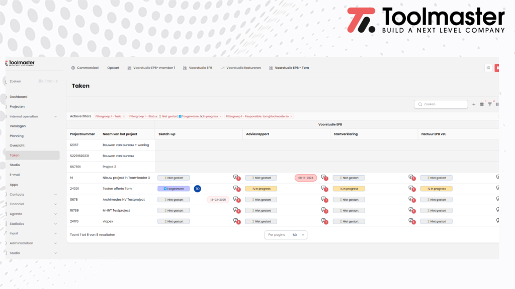Click the 13-03-2025 due date badge
Viewport: 515px width, 289px height.
(x=218, y=200)
